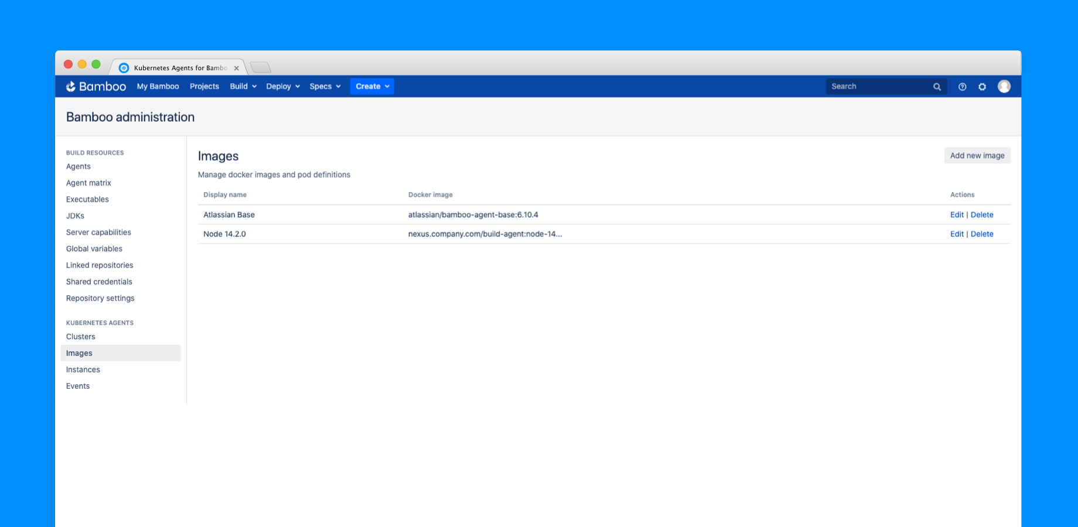Edit the Atlassian Base image
The image size is (1078, 527).
pos(957,215)
